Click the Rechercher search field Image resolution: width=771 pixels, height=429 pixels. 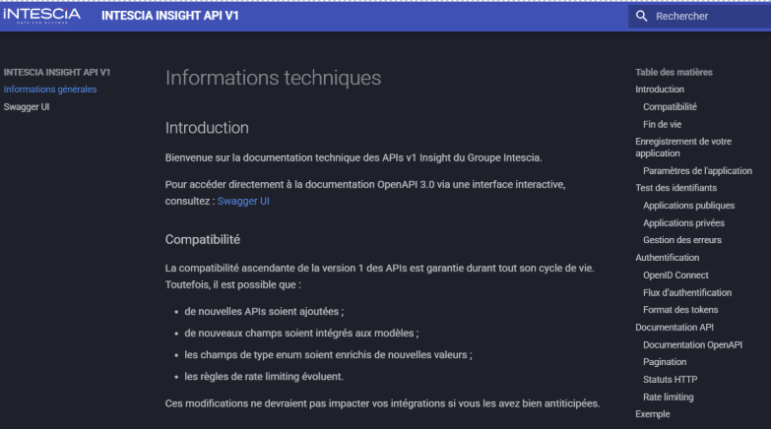[x=704, y=16]
